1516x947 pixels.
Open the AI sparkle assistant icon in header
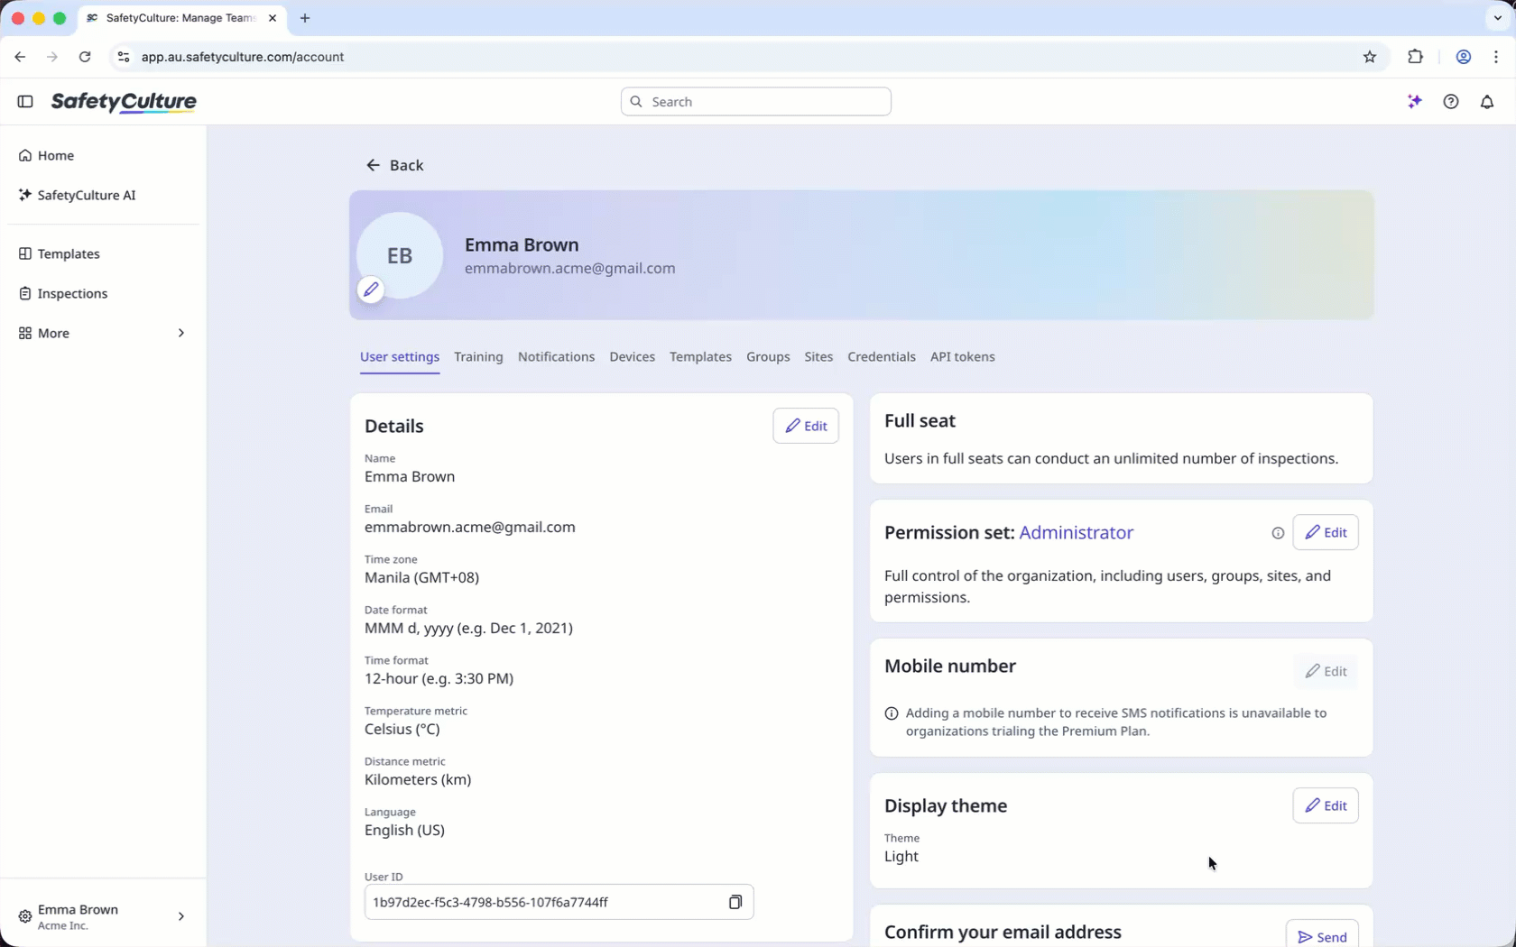coord(1415,102)
